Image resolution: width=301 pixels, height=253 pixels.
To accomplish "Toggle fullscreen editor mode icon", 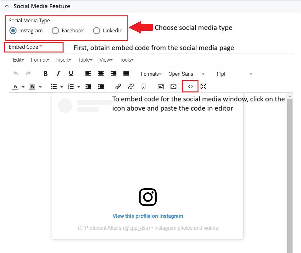I will pos(203,86).
